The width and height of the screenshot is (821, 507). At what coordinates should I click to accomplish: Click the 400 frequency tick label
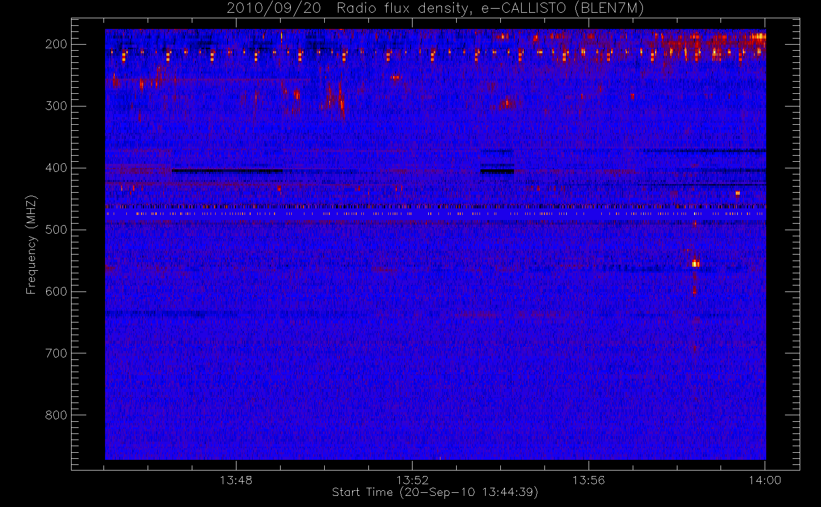56,168
